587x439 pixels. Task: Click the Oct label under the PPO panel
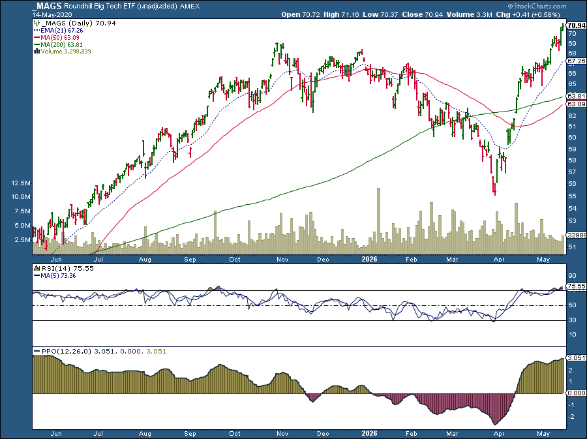[234, 433]
